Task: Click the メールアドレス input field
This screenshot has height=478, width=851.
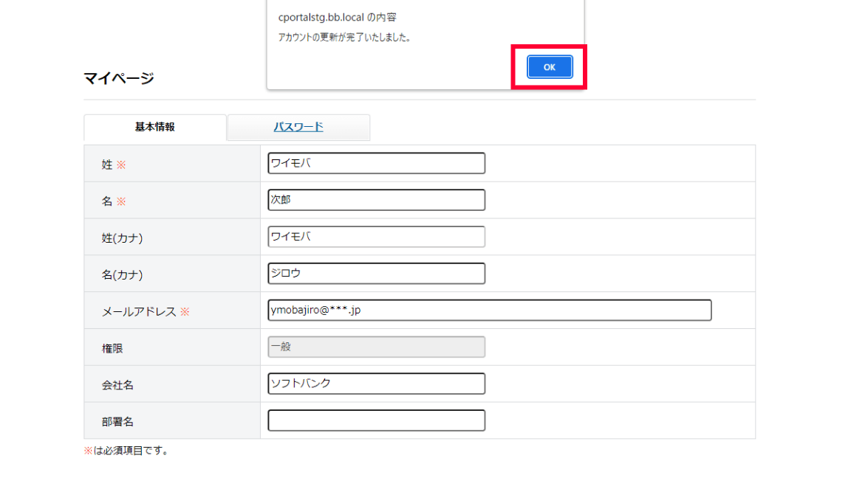Action: coord(489,311)
